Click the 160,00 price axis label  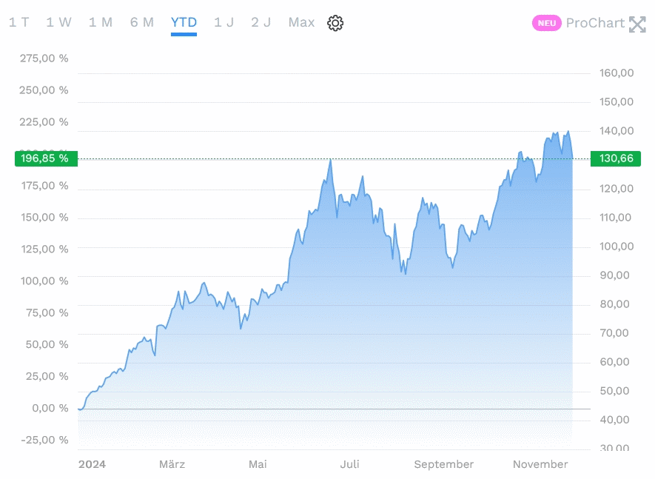coord(617,73)
